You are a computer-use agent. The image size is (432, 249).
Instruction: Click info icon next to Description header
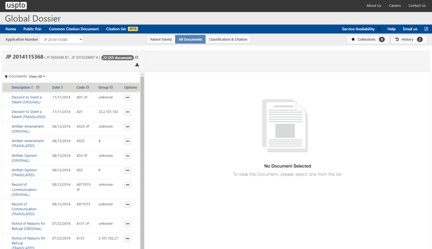(x=38, y=87)
